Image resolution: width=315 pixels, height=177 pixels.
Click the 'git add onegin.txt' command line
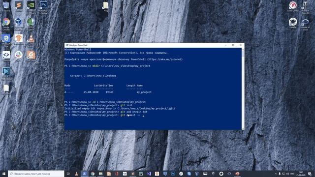click(x=106, y=112)
